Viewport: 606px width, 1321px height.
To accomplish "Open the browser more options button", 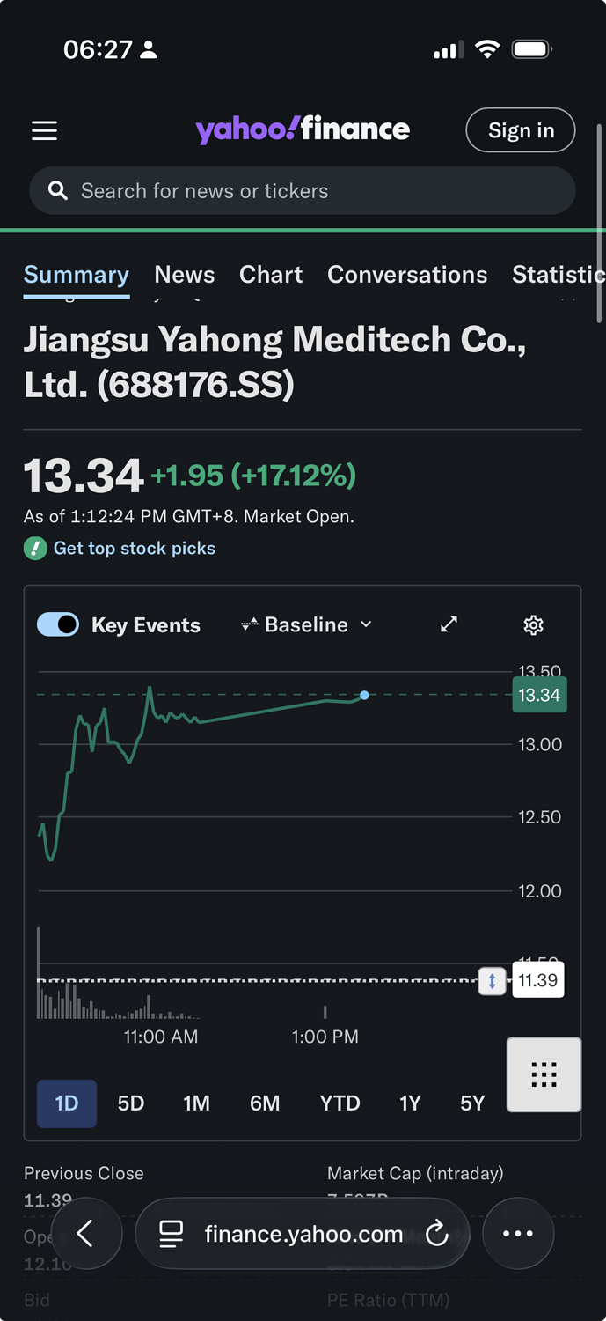I will point(518,1234).
